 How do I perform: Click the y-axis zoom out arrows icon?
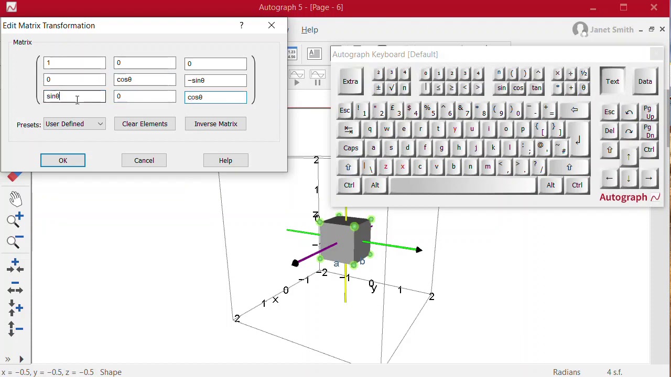coord(15,329)
